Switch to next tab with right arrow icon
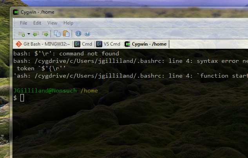This screenshot has height=158, width=248. click(45, 34)
